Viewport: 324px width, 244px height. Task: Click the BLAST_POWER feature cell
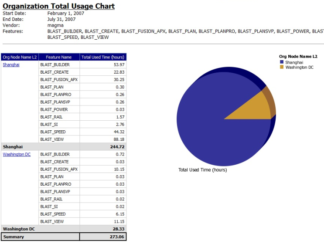tap(54, 109)
